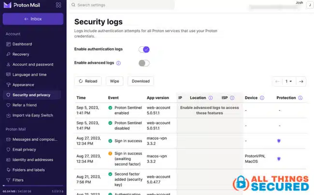The width and height of the screenshot is (314, 195).
Task: Click the Time column header
Action: pyautogui.click(x=81, y=98)
